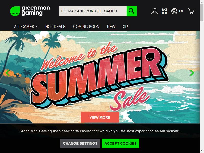Expand the ALL GAMES dropdown menu
Viewport: 204px width, 153px height.
26,27
